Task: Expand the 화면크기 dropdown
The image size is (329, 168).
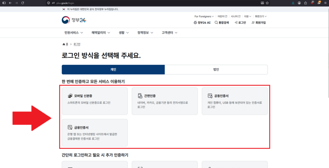Action: 261,16
